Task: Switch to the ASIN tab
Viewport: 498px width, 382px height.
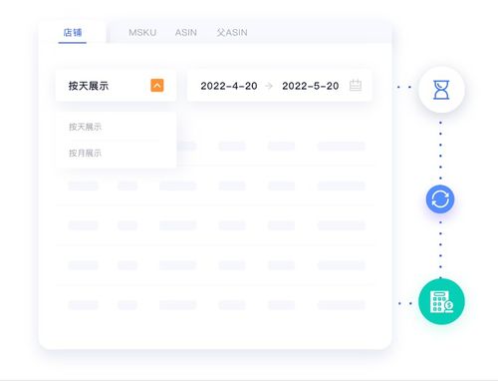Action: 186,33
